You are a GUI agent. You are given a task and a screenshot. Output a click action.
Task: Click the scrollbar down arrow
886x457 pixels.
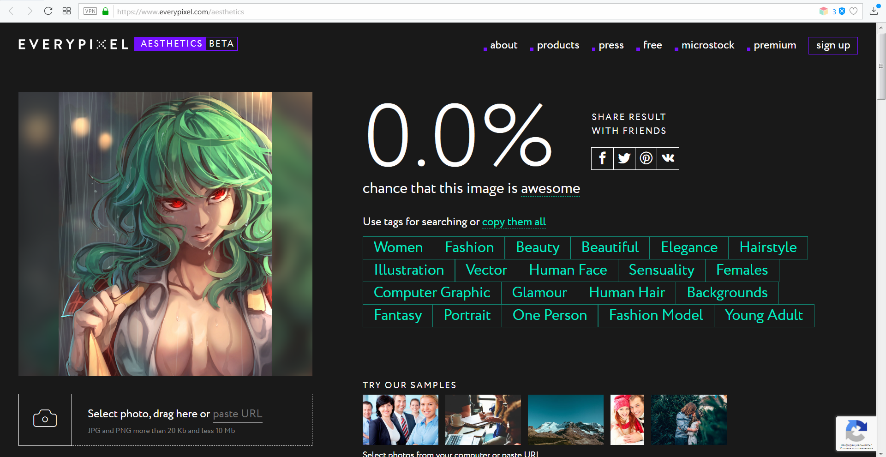[x=881, y=453]
